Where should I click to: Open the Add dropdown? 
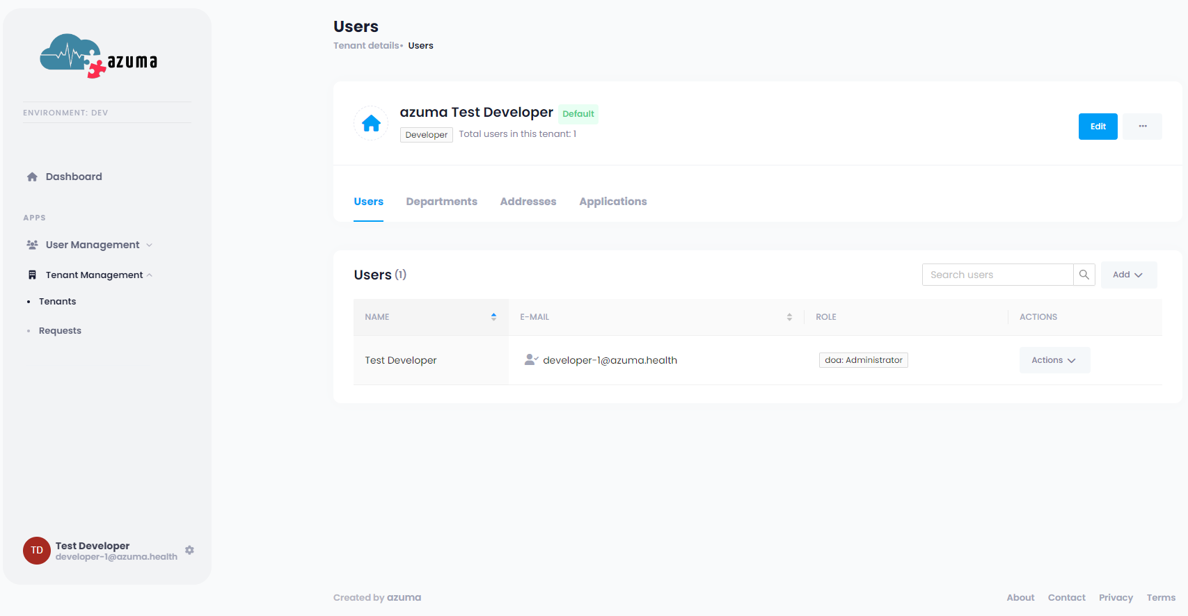coord(1129,275)
